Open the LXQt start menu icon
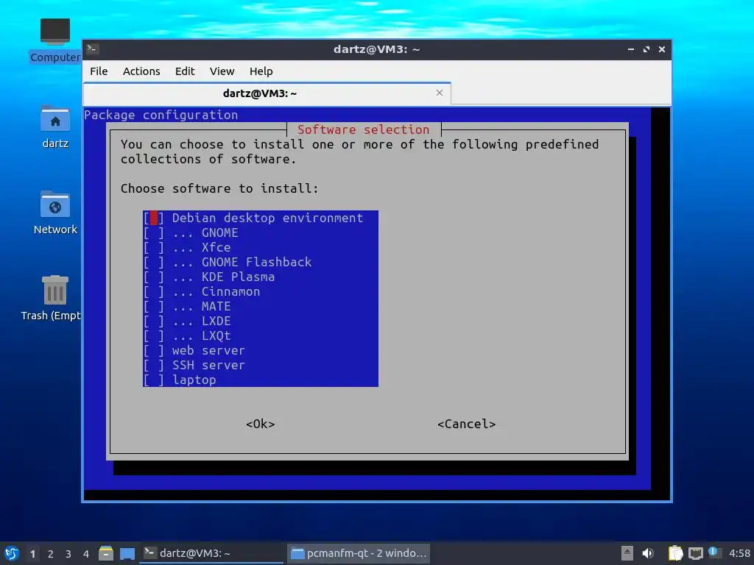The image size is (754, 565). pyautogui.click(x=12, y=553)
